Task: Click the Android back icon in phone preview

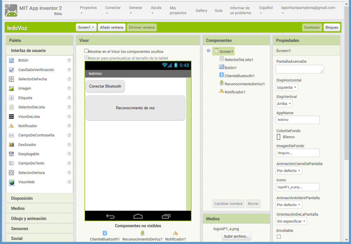Action: click(x=110, y=216)
